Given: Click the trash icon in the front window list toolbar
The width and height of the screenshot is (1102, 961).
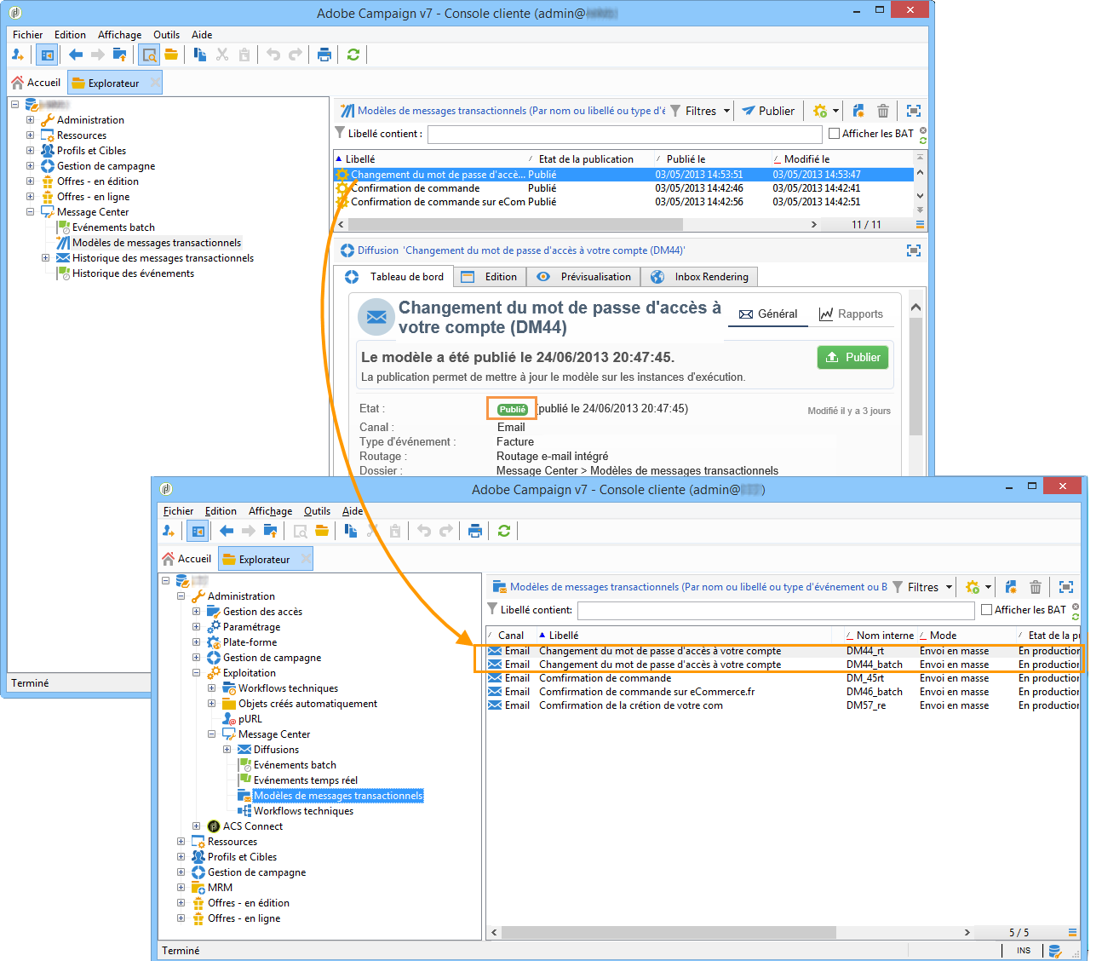Looking at the screenshot, I should coord(1036,587).
